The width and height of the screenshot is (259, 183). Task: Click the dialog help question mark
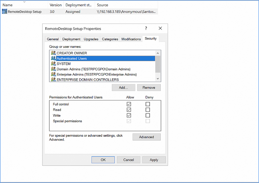click(x=146, y=28)
